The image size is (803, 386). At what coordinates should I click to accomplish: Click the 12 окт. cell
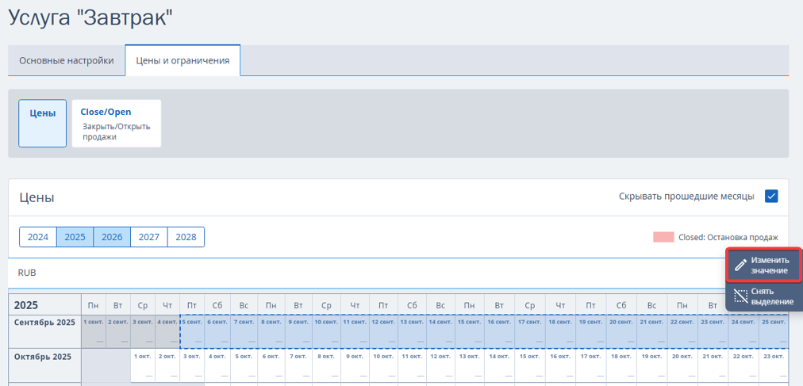[x=441, y=365]
